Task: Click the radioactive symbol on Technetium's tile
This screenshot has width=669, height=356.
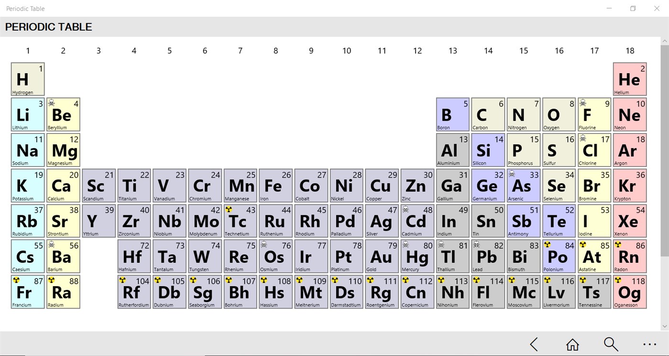Action: click(x=229, y=209)
